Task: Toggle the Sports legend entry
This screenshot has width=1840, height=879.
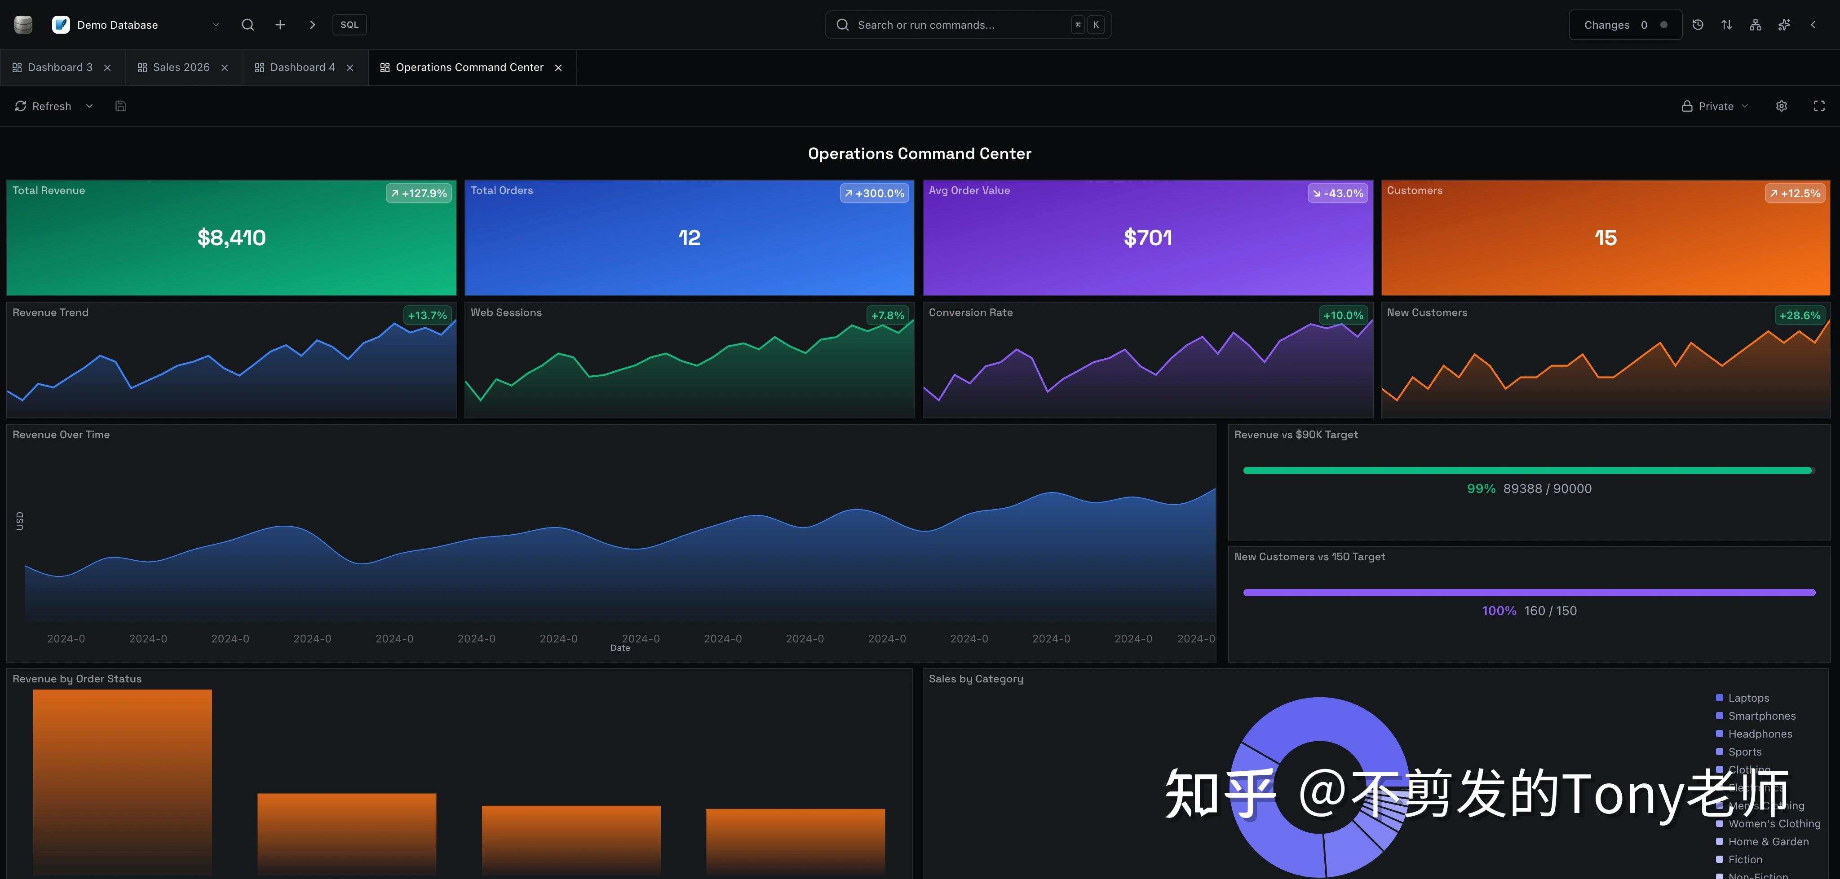Action: 1738,752
